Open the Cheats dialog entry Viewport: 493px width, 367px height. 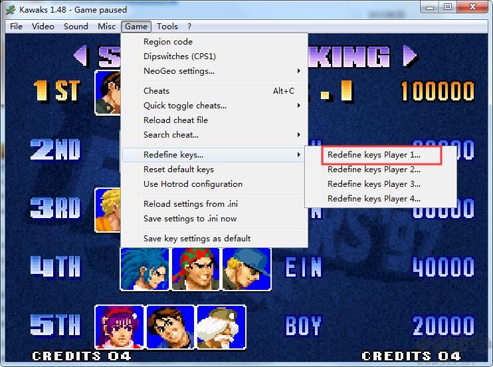156,91
